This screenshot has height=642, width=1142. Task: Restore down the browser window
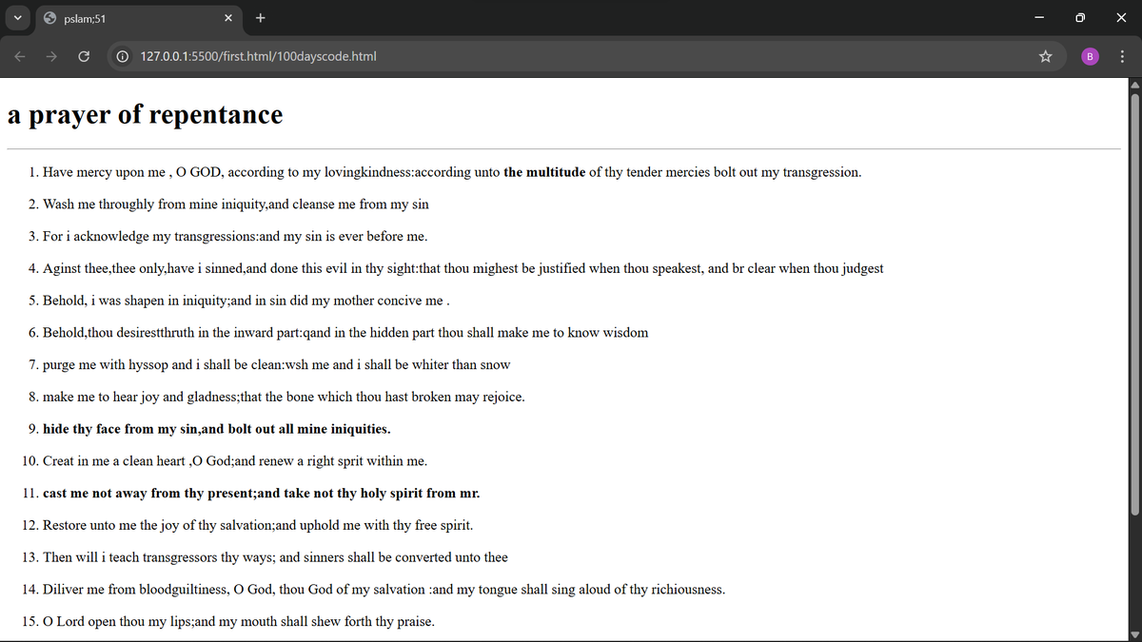(x=1080, y=18)
